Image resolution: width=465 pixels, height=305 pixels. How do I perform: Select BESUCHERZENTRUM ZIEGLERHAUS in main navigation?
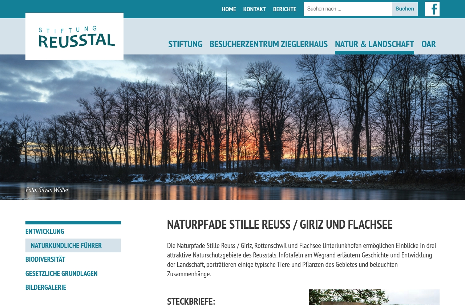click(268, 44)
